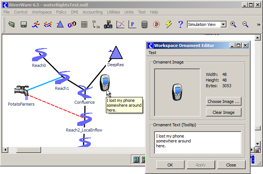Open the Utilities menu
263x174 pixels.
pos(113,12)
